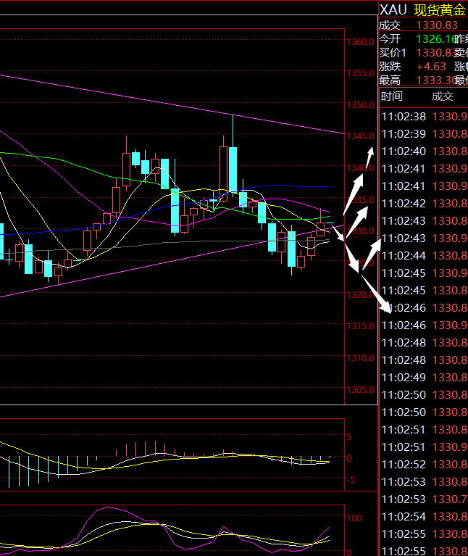This screenshot has height=556, width=468.
Task: Click the 成交 column header beside 时间
Action: (x=442, y=96)
